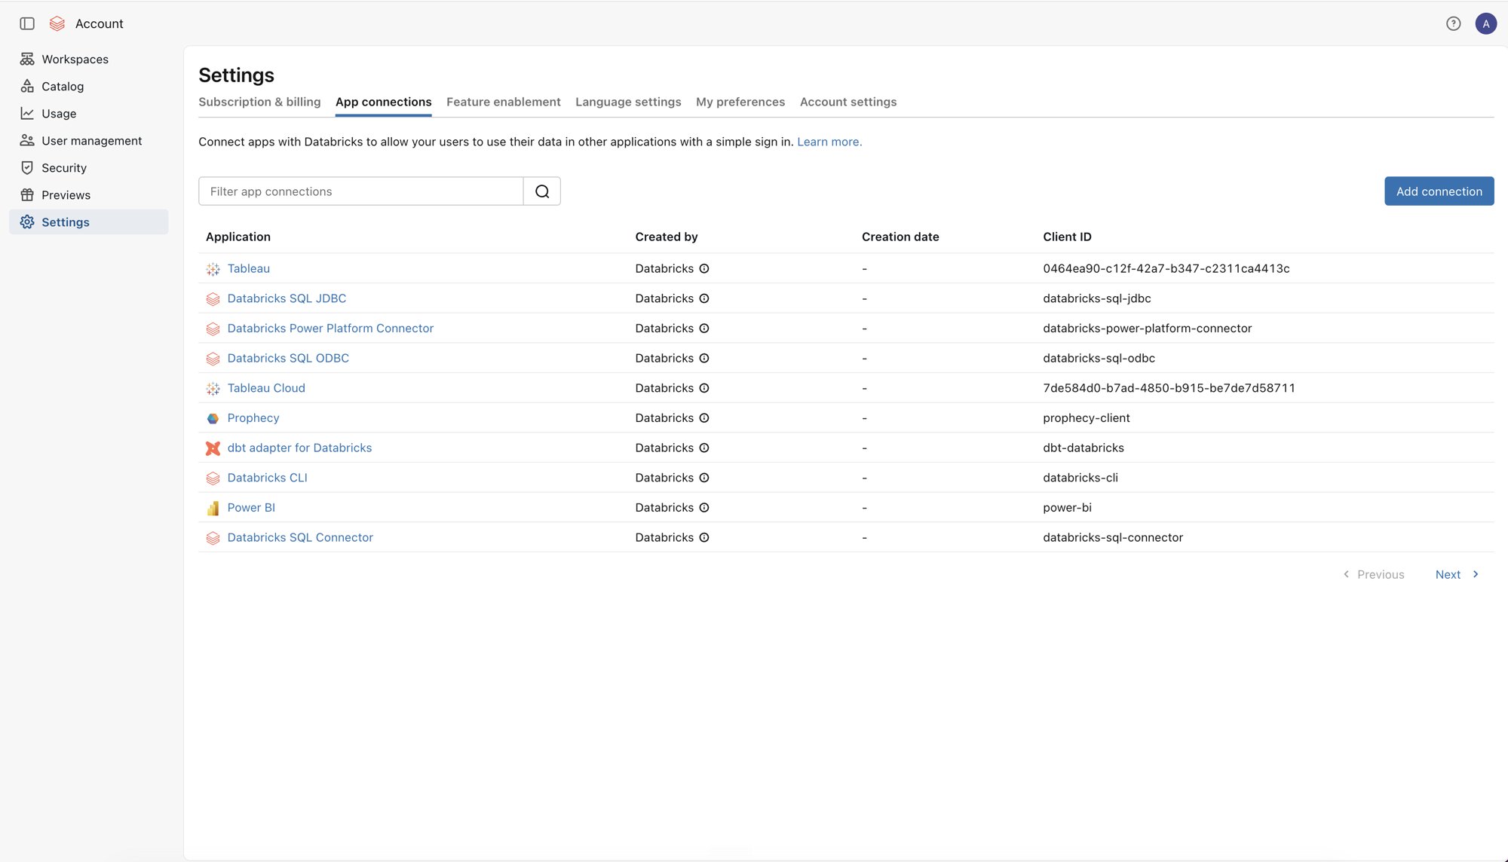Open Security in the sidebar
The image size is (1508, 862).
89,167
